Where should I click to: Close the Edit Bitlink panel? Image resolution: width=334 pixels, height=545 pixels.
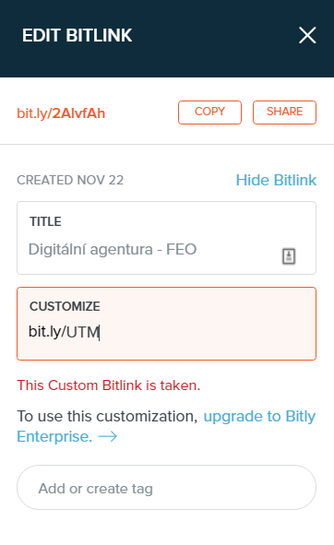coord(307,35)
